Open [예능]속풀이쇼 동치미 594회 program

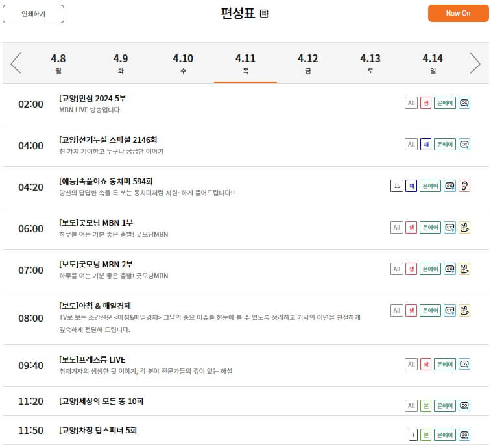tap(106, 182)
